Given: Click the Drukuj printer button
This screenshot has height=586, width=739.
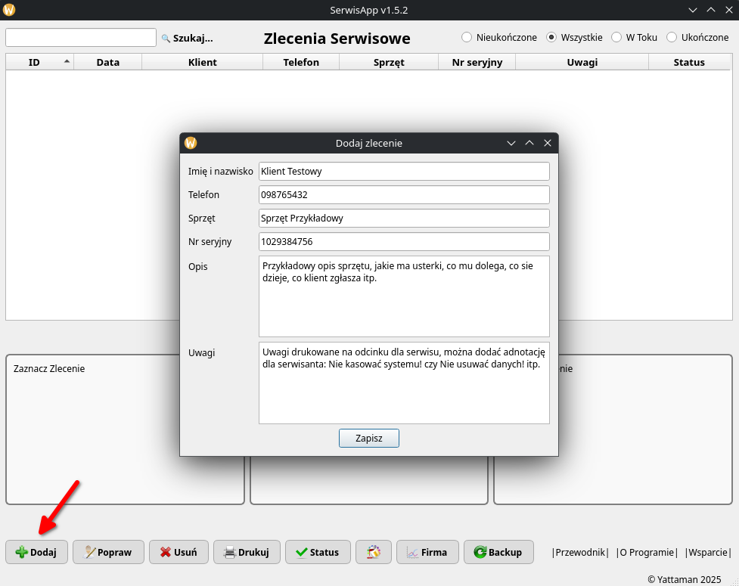Looking at the screenshot, I should [x=247, y=552].
